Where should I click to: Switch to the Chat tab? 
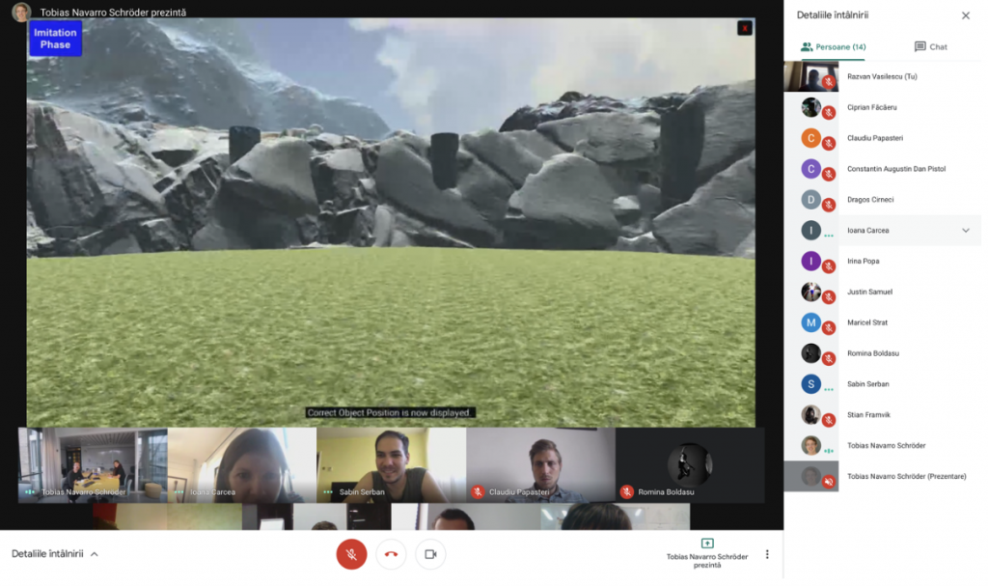930,46
